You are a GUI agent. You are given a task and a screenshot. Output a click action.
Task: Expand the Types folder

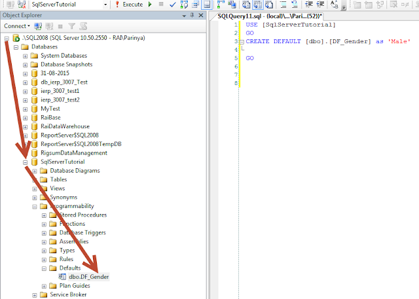tap(44, 251)
